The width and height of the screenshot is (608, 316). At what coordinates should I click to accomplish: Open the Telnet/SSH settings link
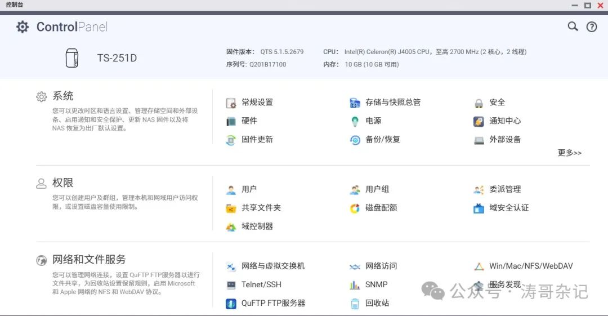(x=261, y=284)
